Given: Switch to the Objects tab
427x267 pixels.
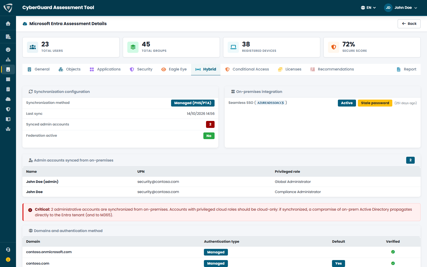Looking at the screenshot, I should pyautogui.click(x=70, y=69).
